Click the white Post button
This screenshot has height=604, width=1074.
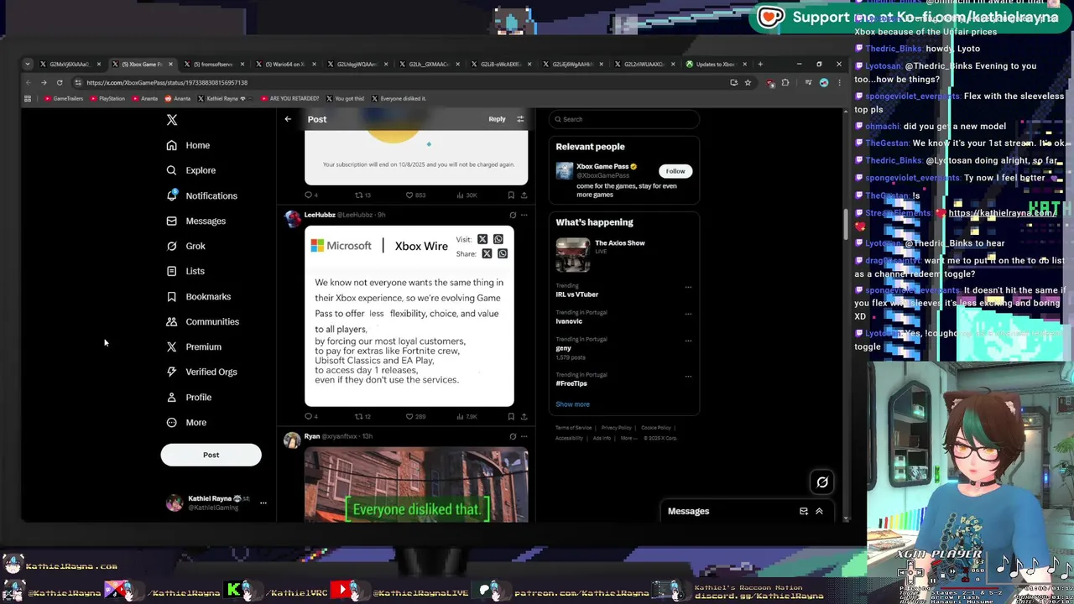[211, 455]
